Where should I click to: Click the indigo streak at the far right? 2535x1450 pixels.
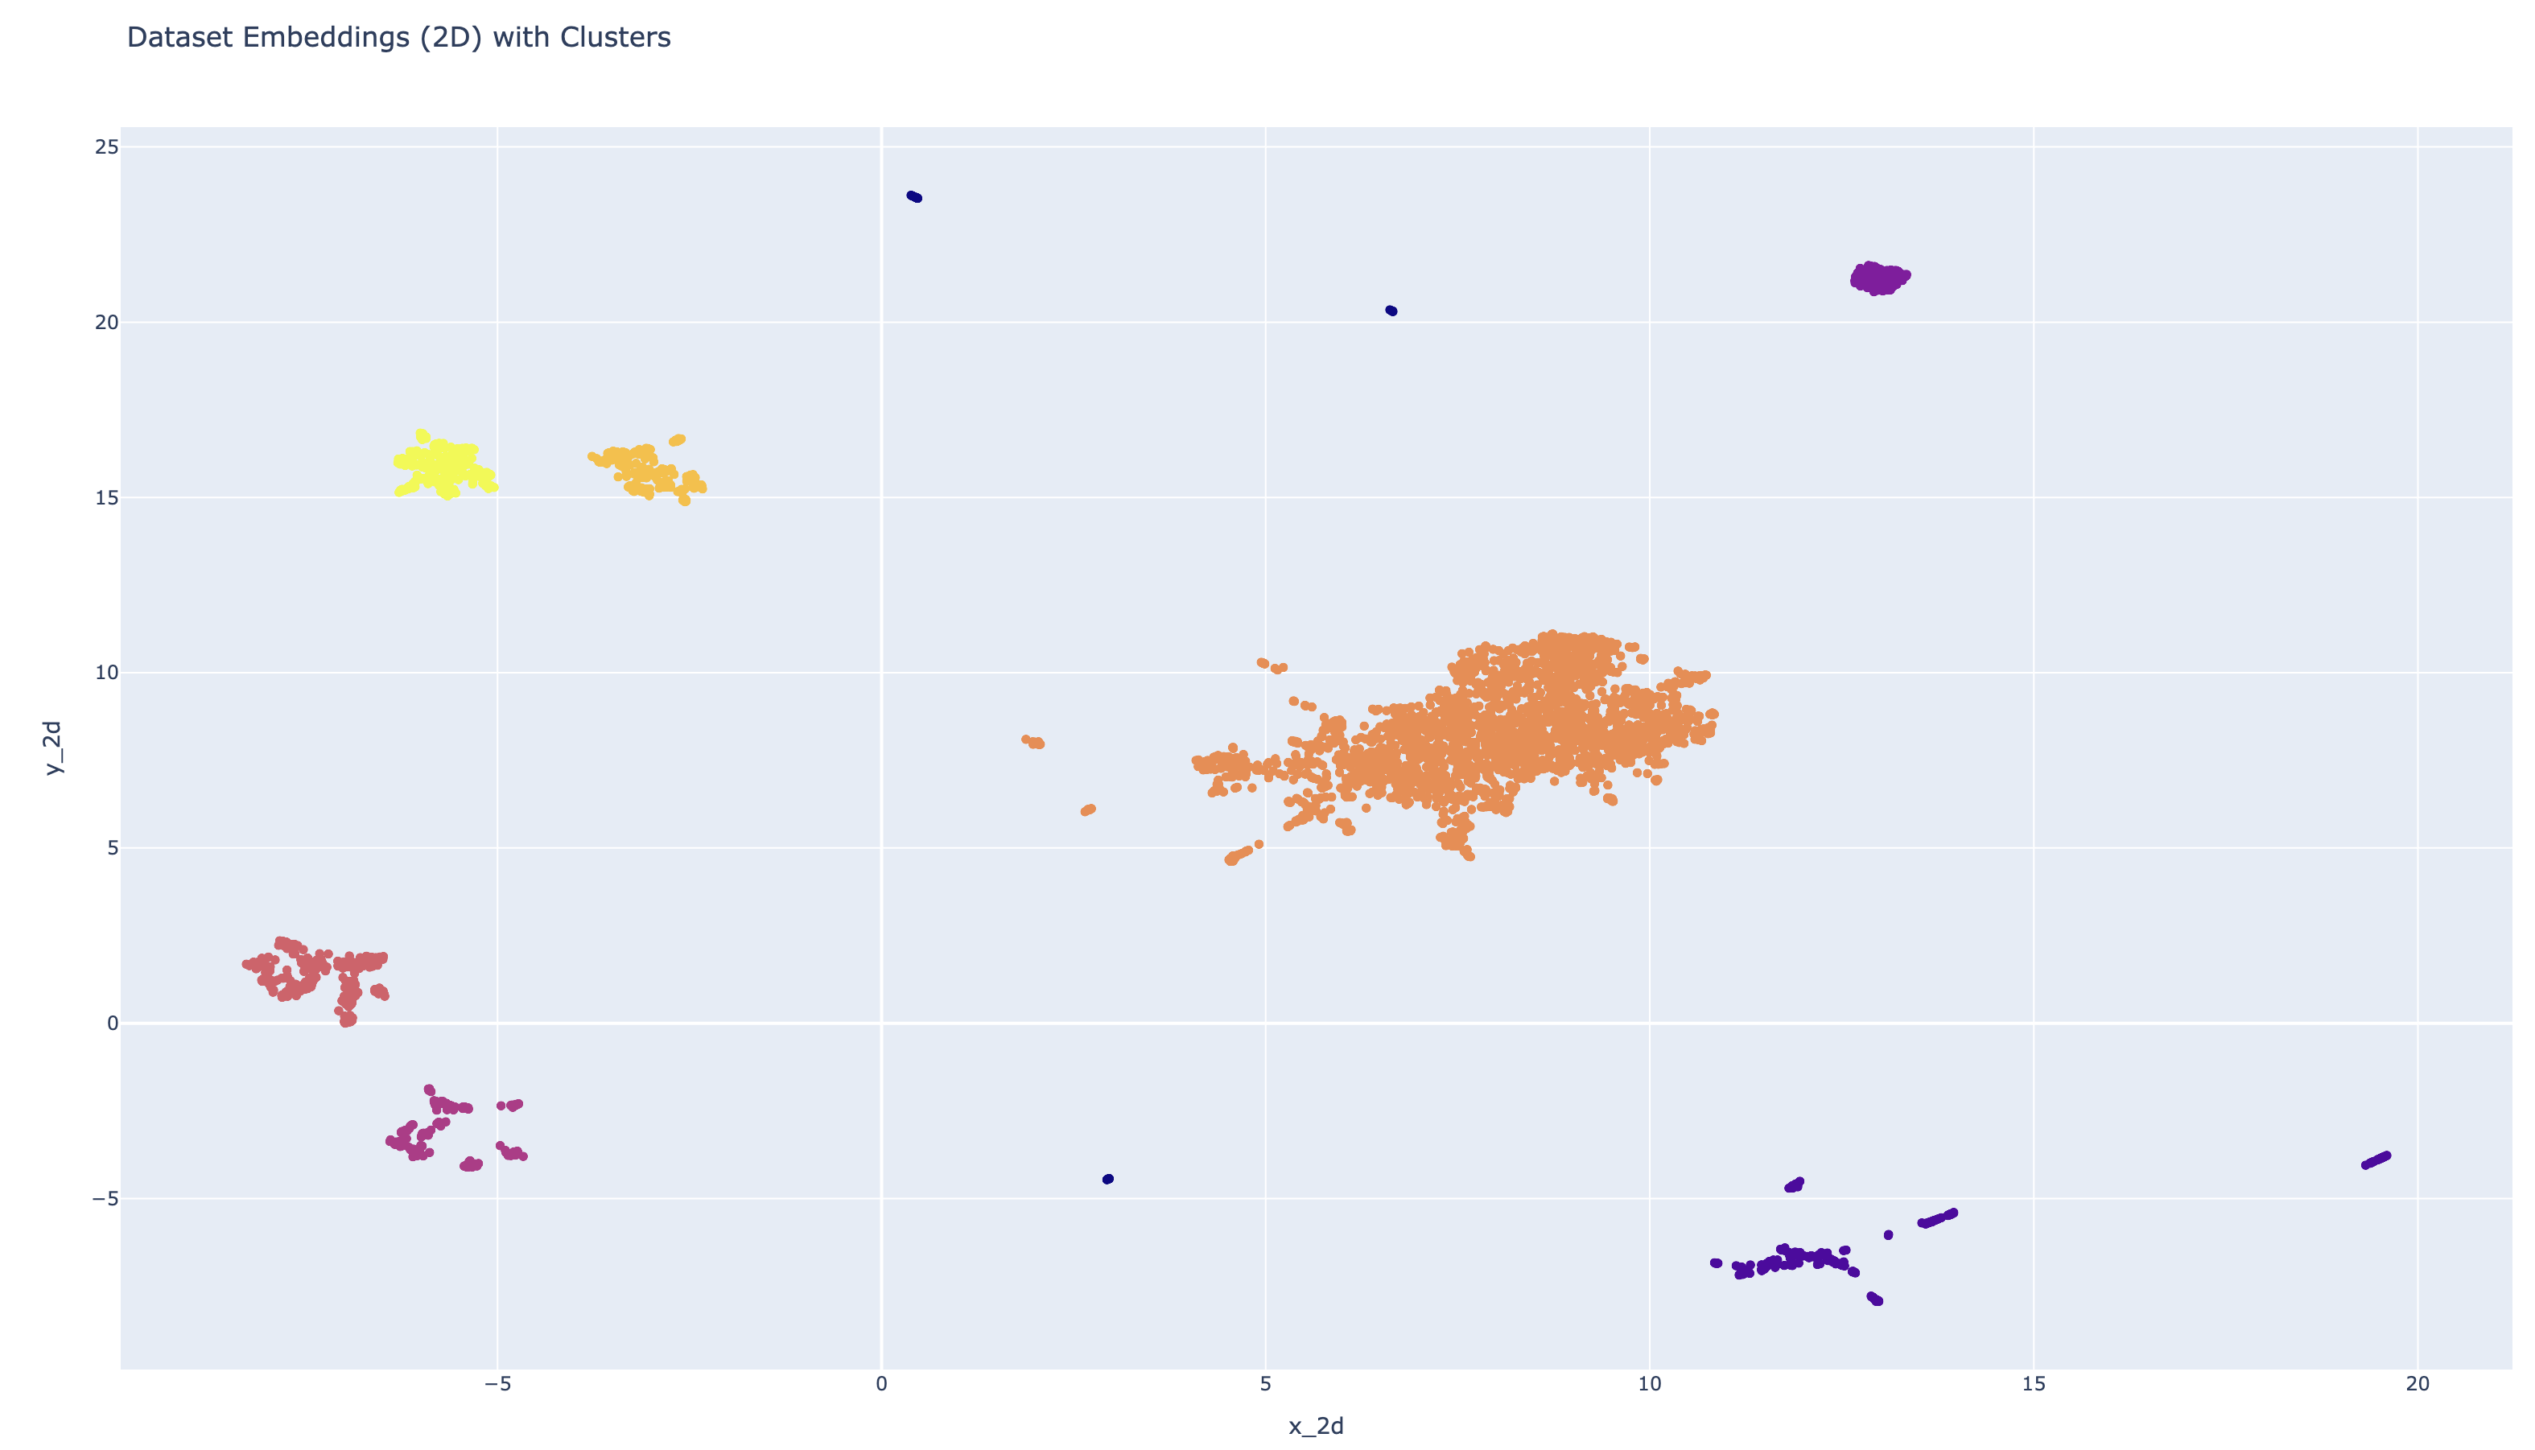tap(2376, 1160)
